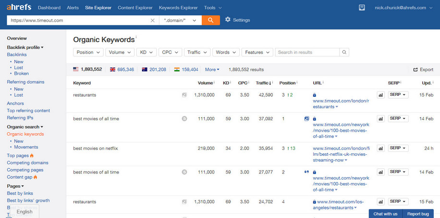Click the Top pages flame icon
The height and width of the screenshot is (218, 440).
(x=32, y=155)
